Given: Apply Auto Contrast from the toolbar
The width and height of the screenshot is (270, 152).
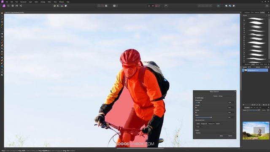Looking at the screenshot, I should [x=58, y=5].
